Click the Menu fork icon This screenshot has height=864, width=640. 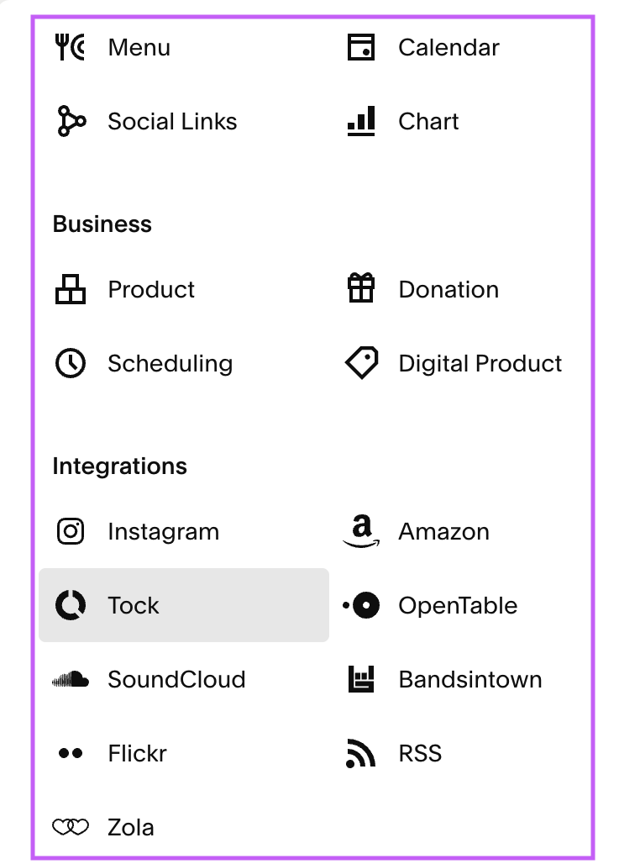(70, 47)
